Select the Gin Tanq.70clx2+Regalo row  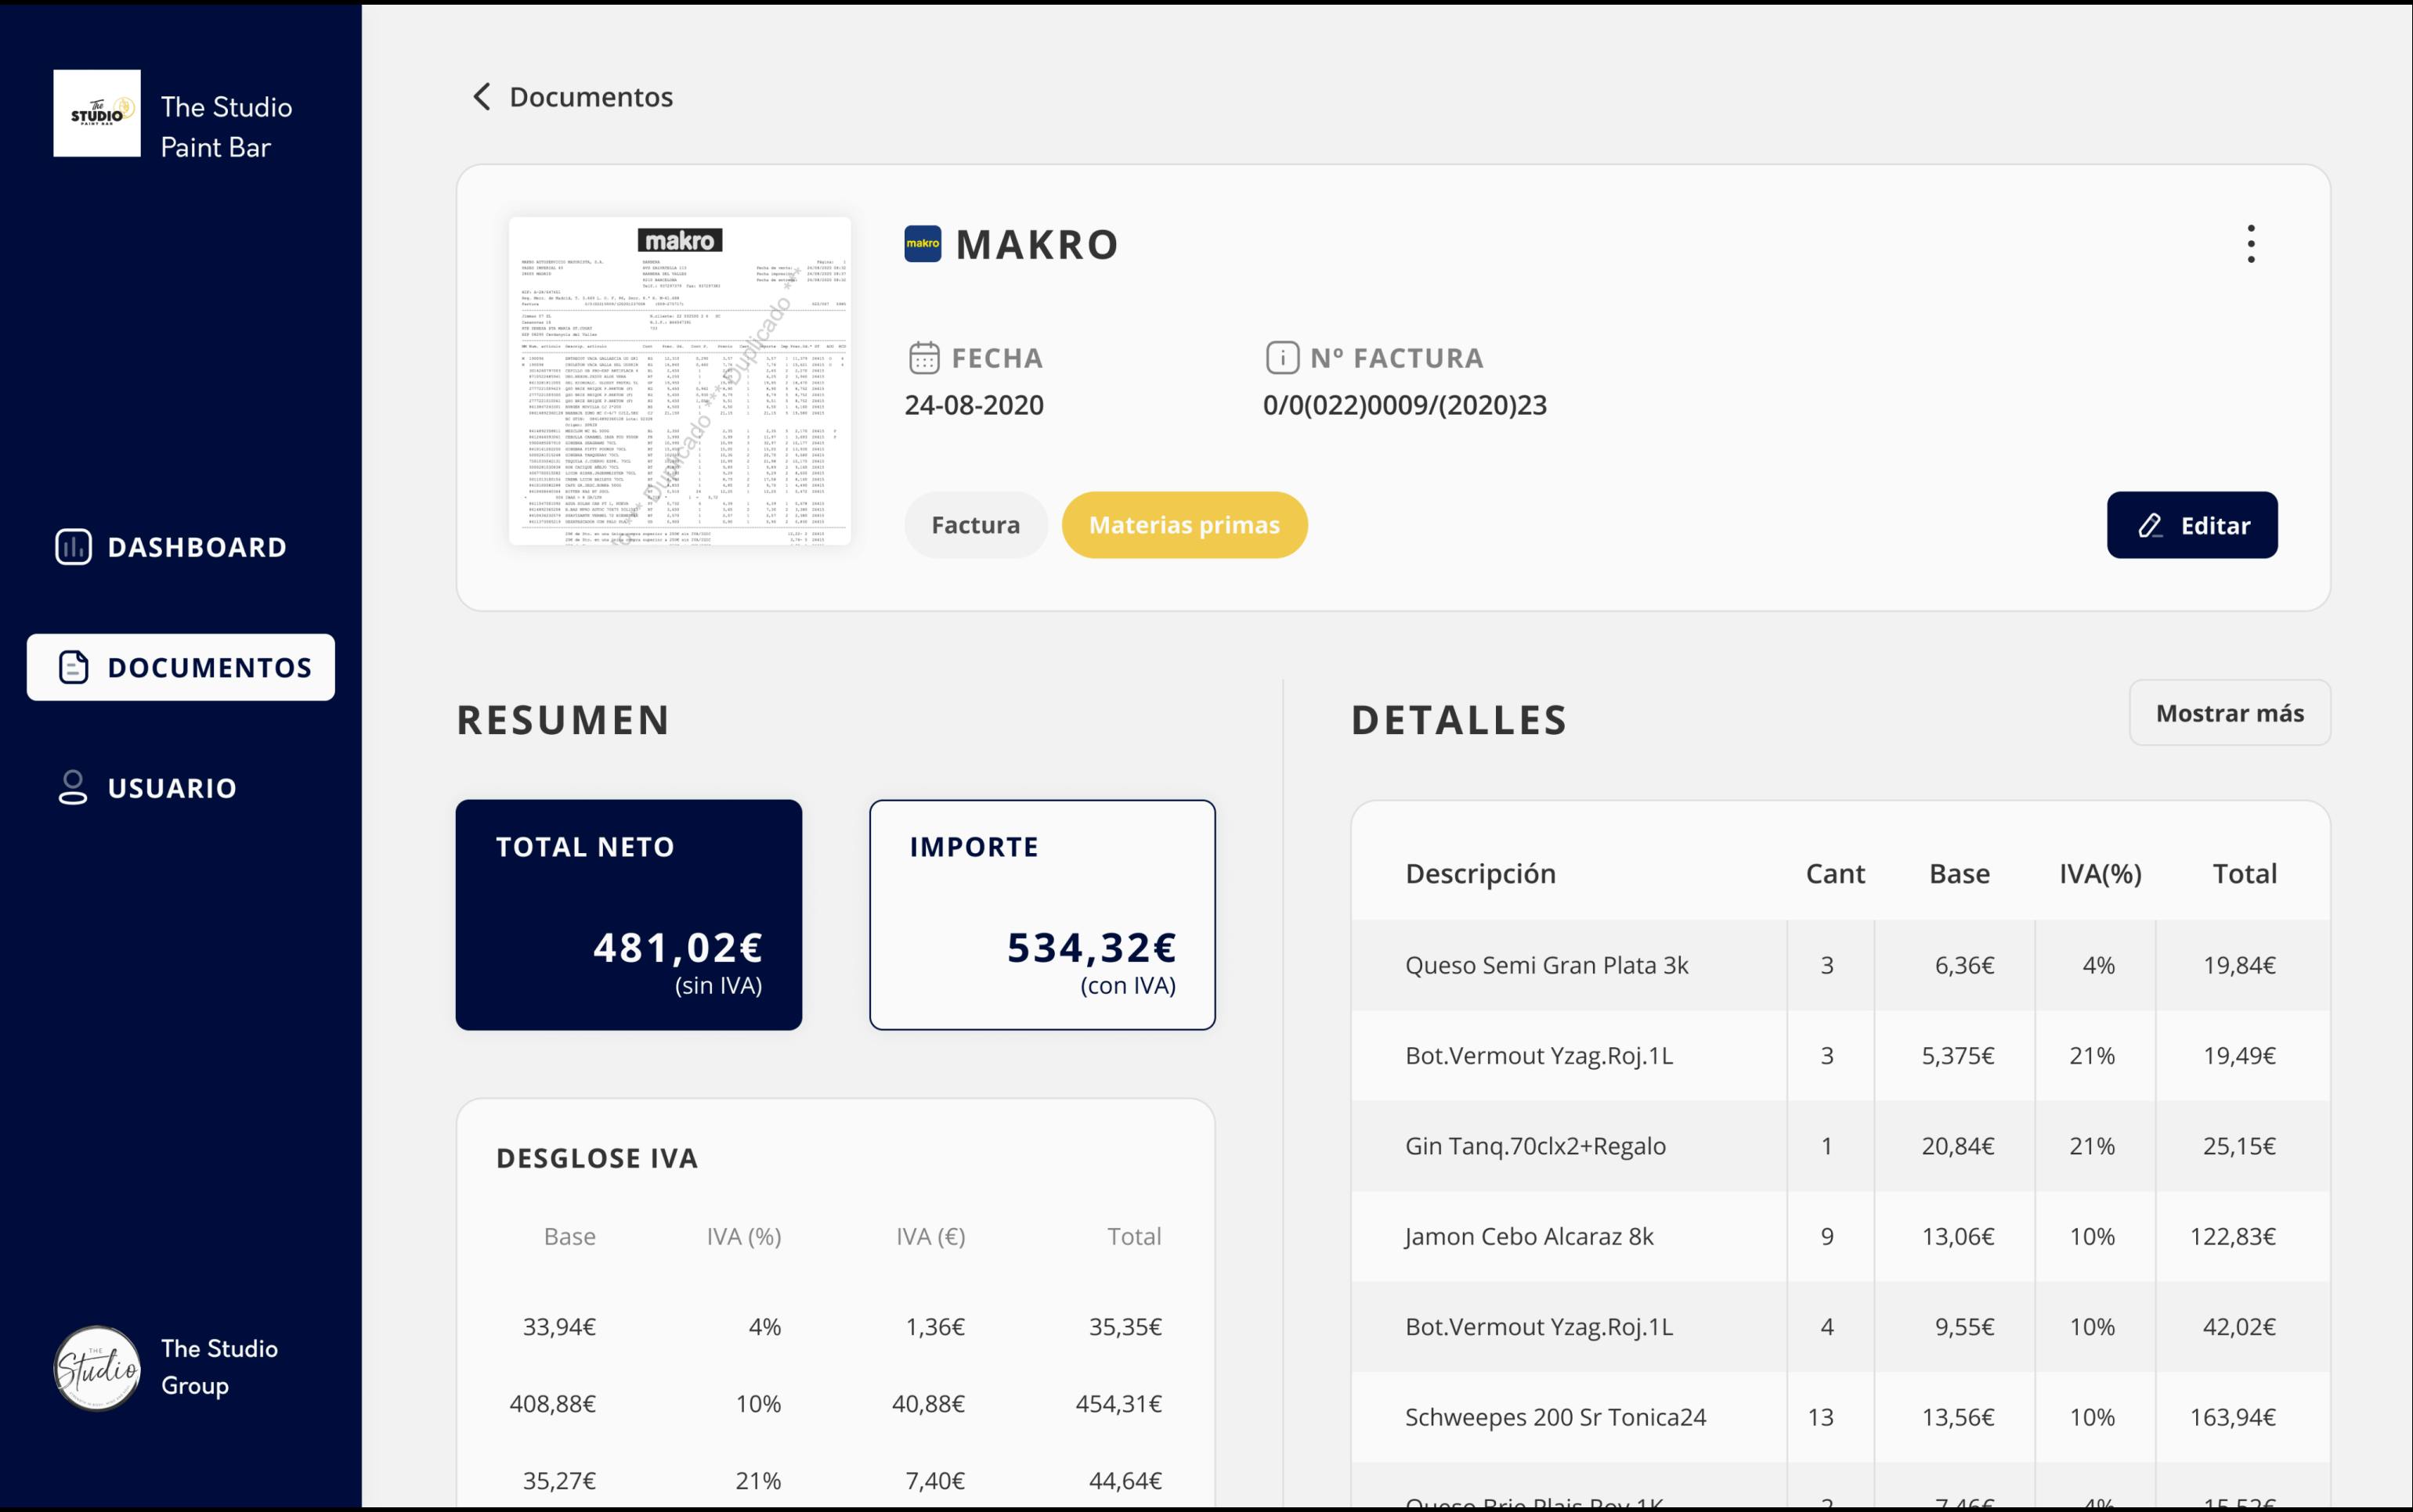pos(1840,1146)
